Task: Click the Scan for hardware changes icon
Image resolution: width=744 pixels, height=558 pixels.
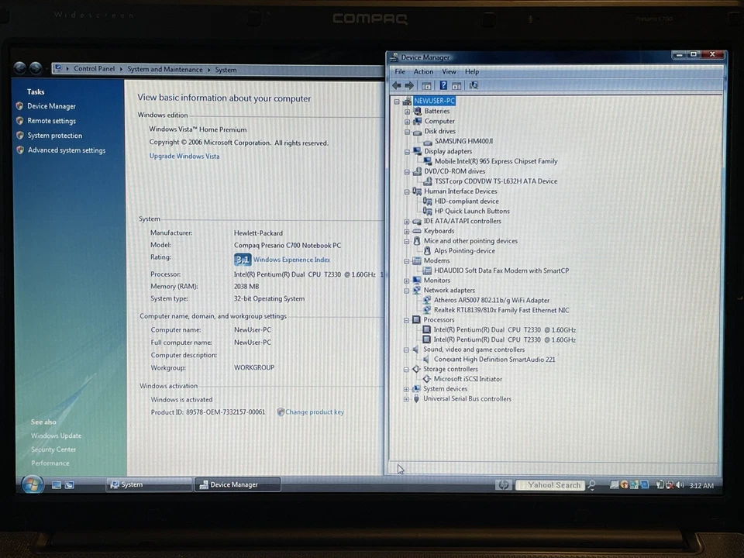Action: 474,85
